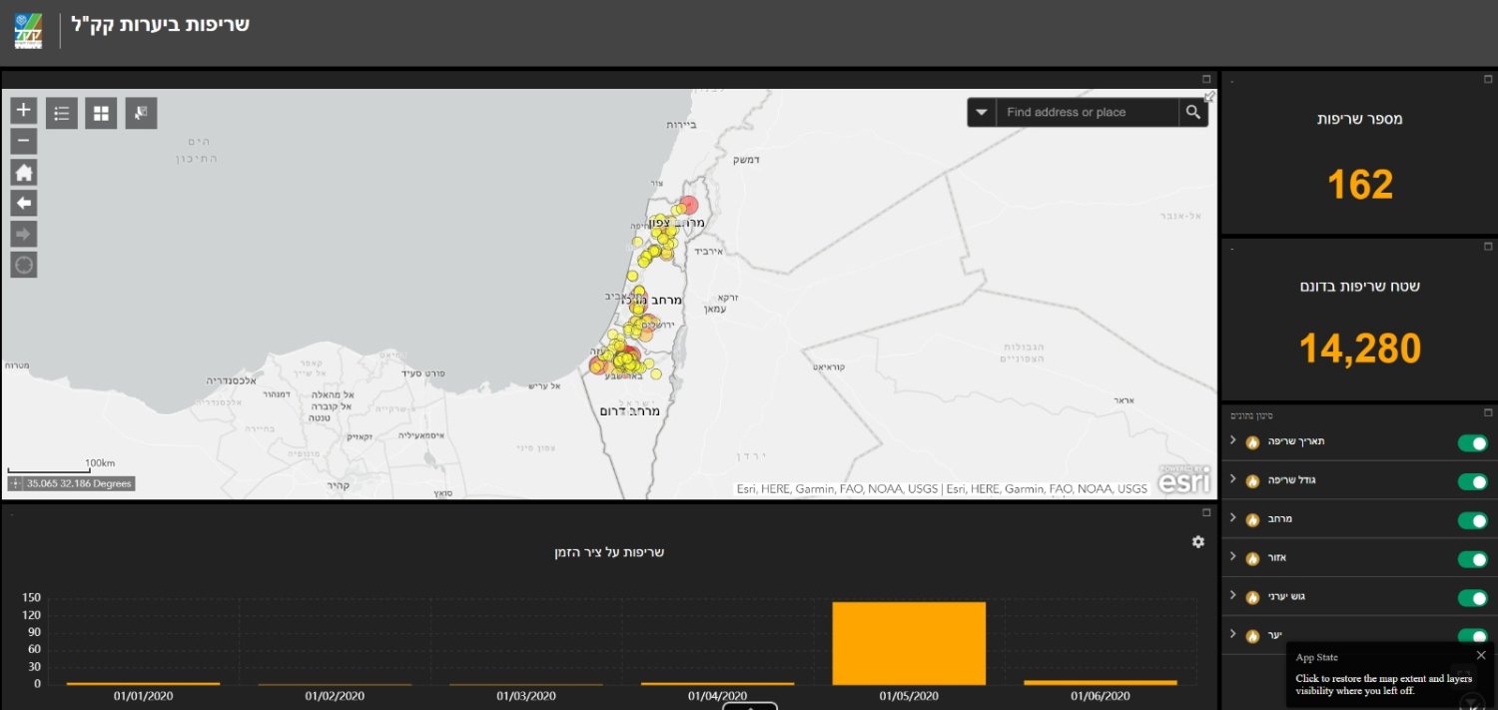
Task: Open the basemap gallery grid
Action: point(101,113)
